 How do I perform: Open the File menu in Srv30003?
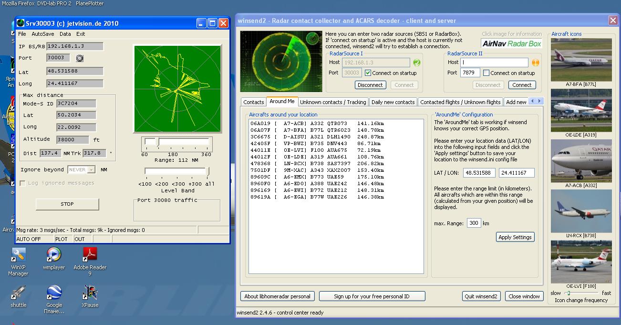point(22,34)
